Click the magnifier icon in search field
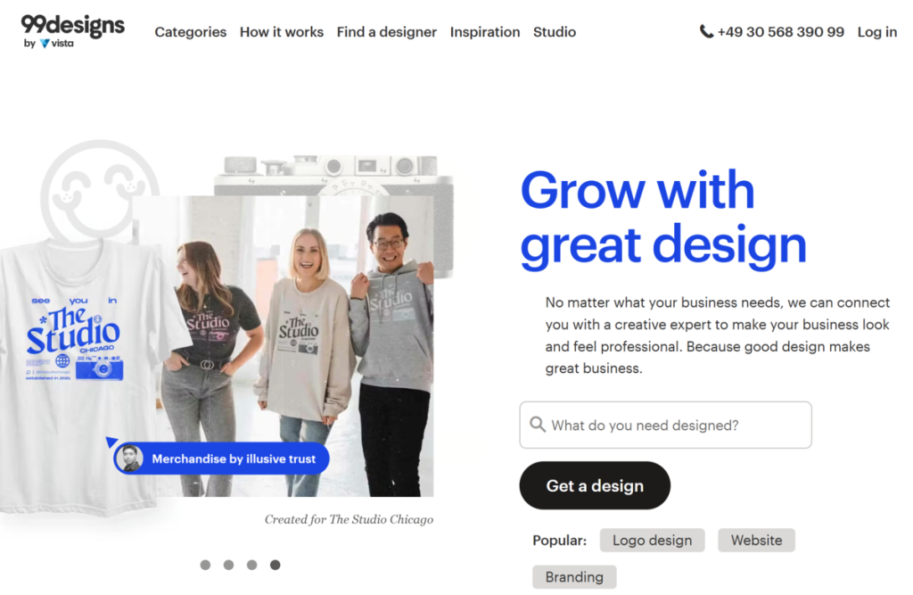 (538, 425)
